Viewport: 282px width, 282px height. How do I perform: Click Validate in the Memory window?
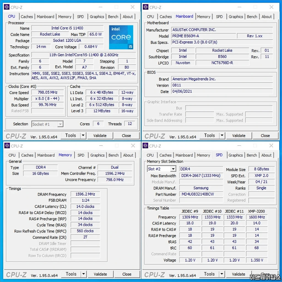(100, 274)
